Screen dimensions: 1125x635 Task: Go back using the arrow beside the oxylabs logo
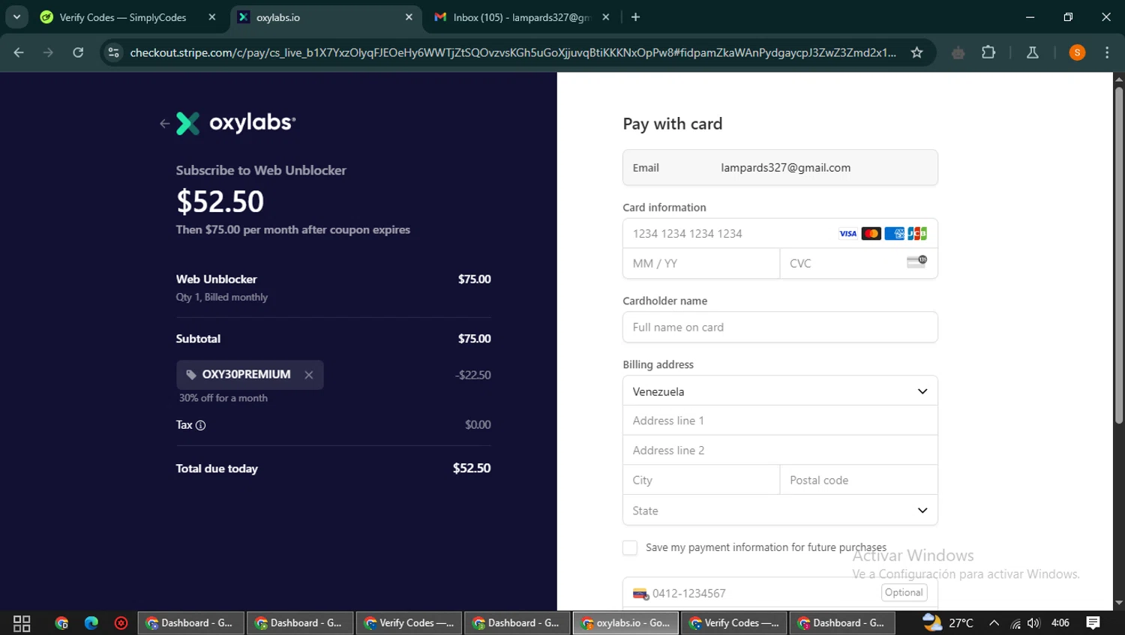pyautogui.click(x=164, y=124)
